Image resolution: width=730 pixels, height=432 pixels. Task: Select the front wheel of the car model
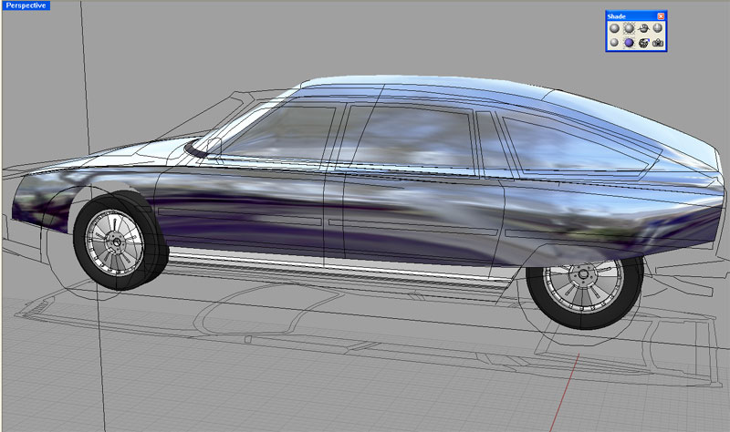(120, 241)
